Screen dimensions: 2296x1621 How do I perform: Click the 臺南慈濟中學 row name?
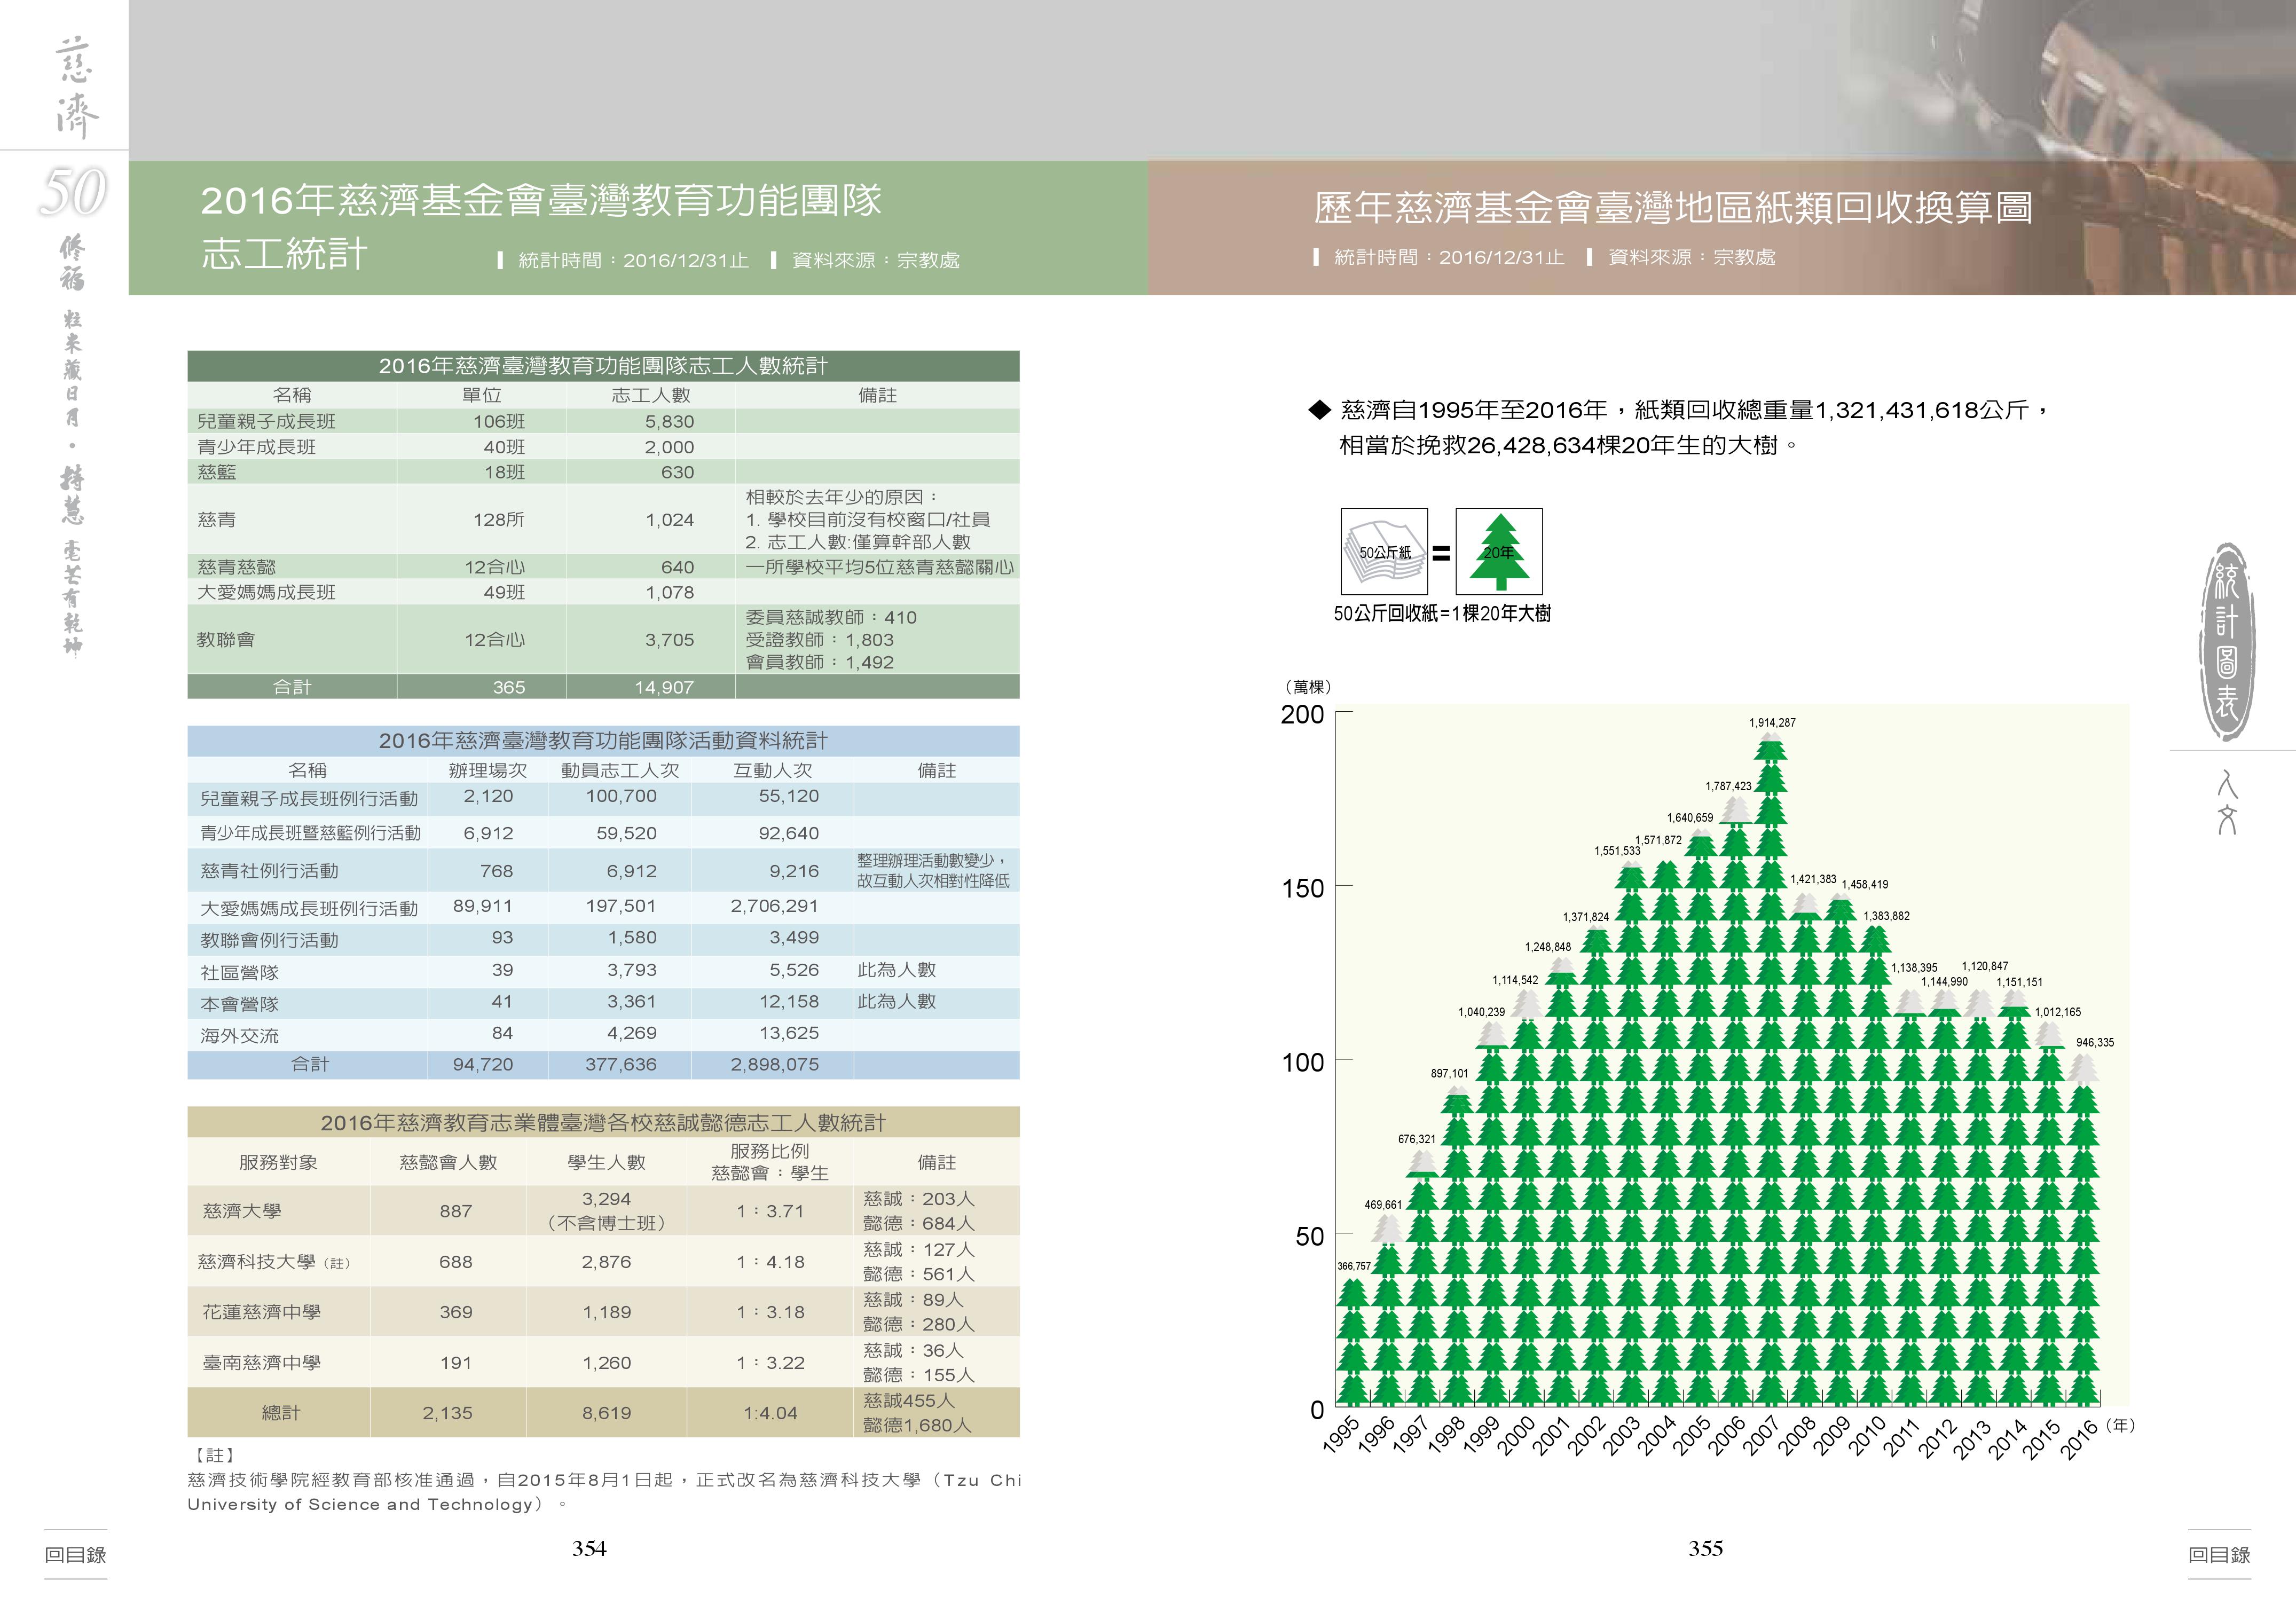point(262,1363)
